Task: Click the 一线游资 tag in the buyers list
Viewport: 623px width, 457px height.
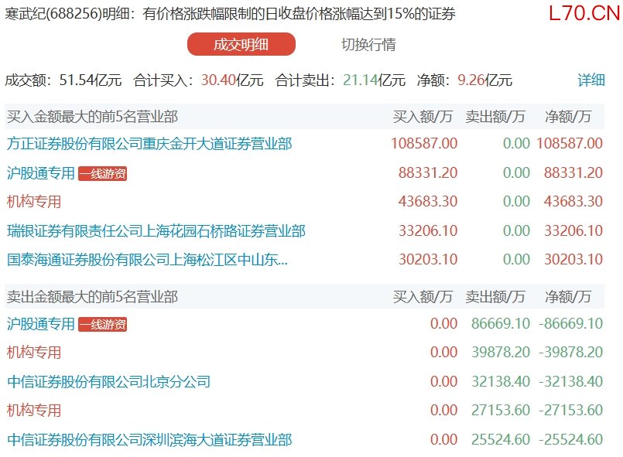Action: tap(102, 174)
